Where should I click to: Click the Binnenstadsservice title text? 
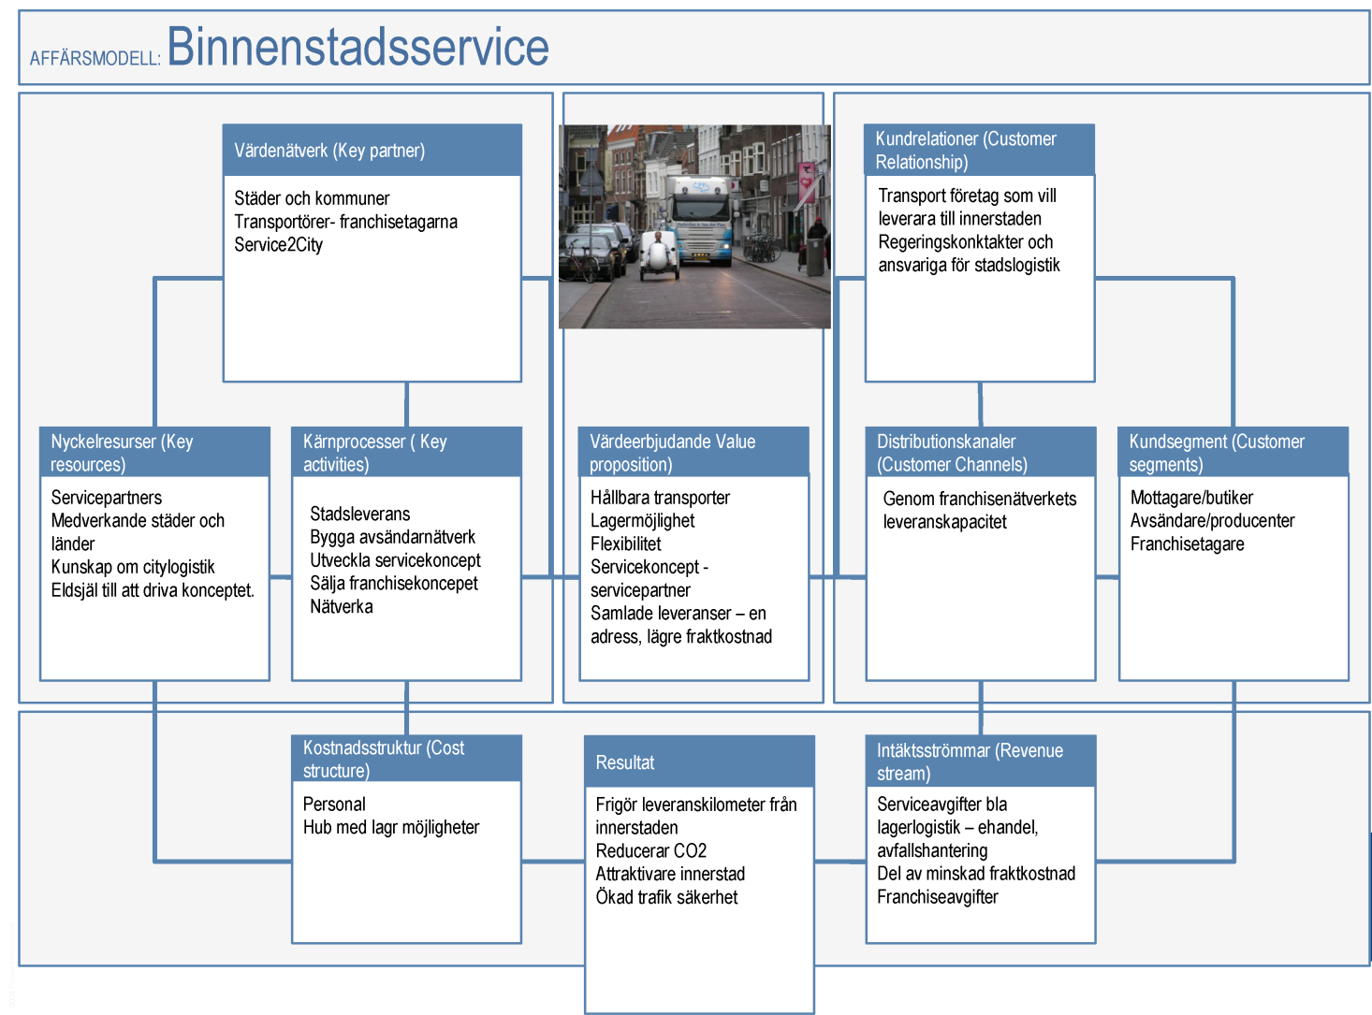[358, 47]
